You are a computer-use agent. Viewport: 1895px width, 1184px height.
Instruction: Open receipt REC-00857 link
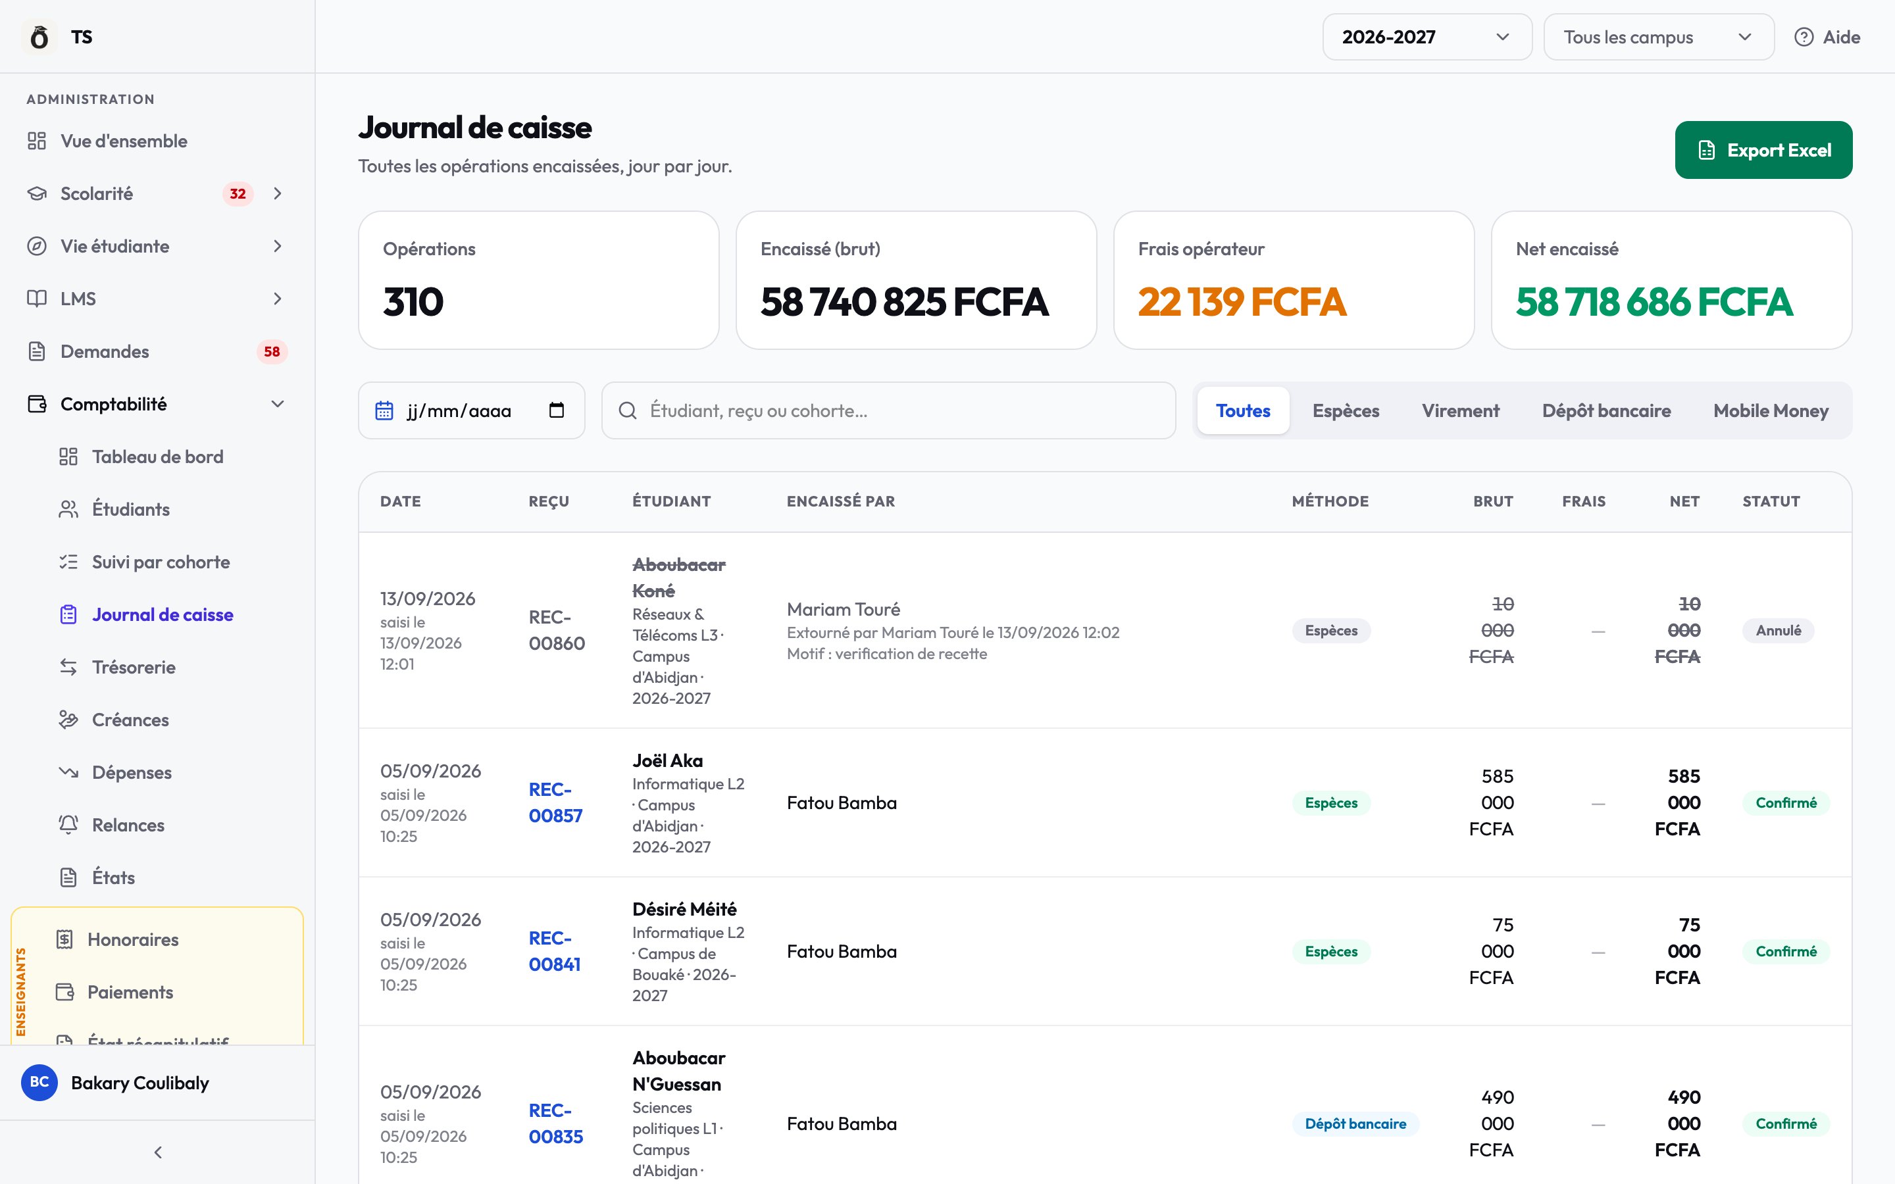click(555, 802)
